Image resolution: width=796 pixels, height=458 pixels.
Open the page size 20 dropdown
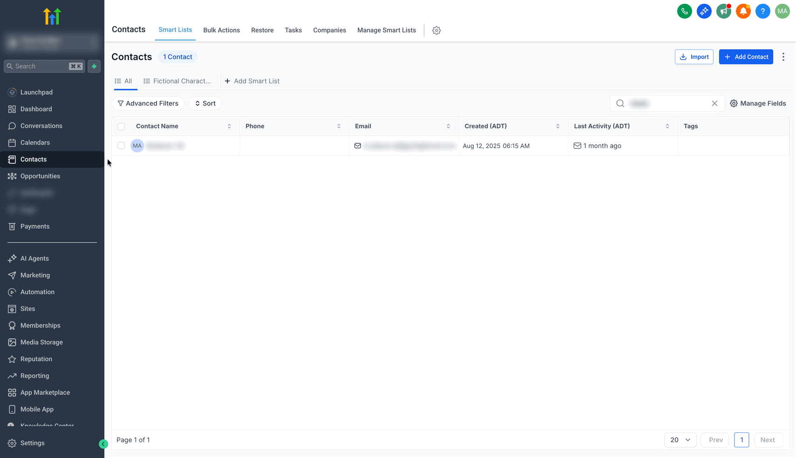pyautogui.click(x=680, y=440)
